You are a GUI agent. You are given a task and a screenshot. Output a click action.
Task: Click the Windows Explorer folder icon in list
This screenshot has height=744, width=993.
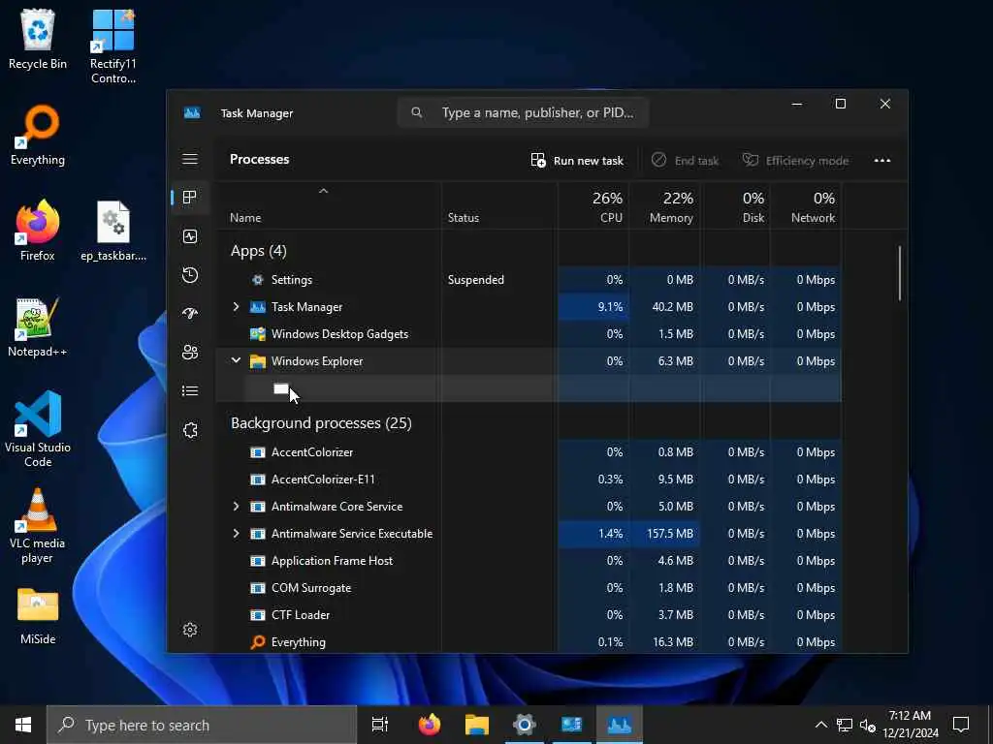click(258, 361)
